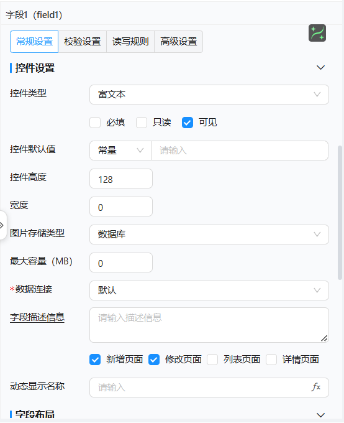Click the green AI sparkle assistant icon

317,33
